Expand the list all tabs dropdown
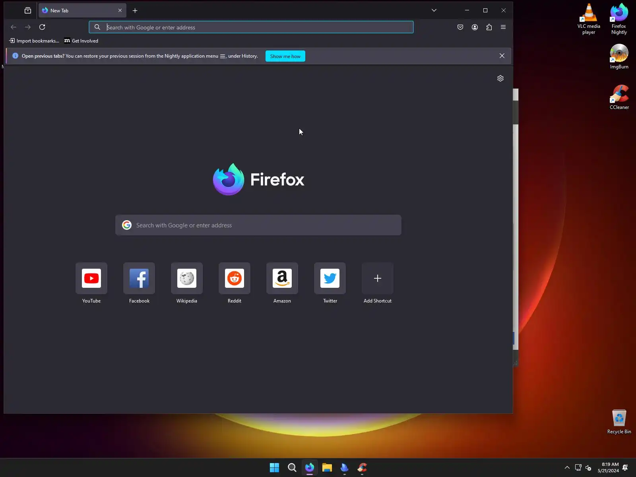This screenshot has height=477, width=636. tap(434, 10)
